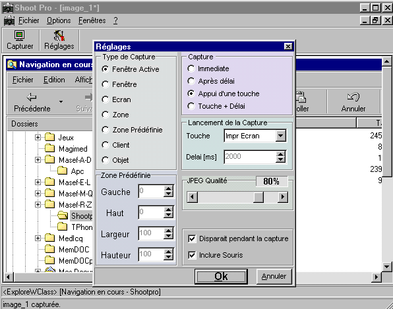
Task: Click the vertical scrollbar down arrow
Action: click(386, 267)
